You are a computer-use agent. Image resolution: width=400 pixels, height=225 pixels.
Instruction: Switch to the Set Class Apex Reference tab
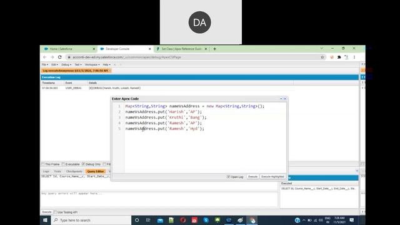point(182,49)
